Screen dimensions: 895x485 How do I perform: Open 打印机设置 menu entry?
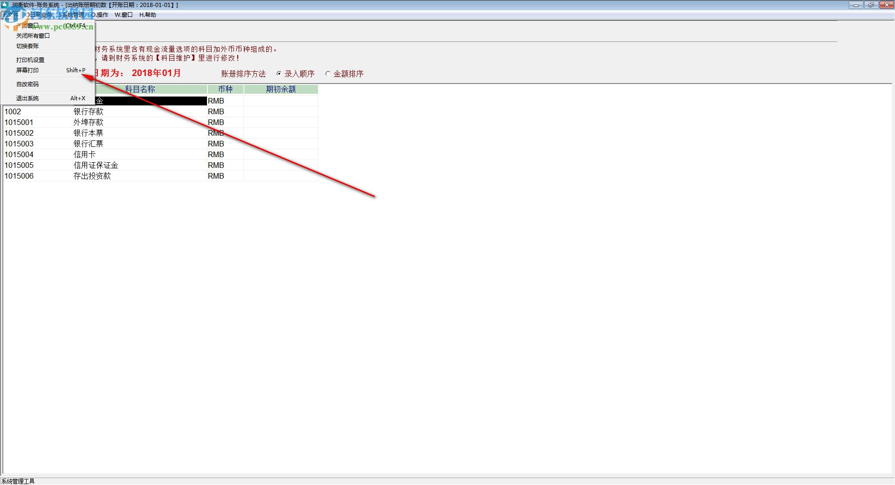click(48, 60)
